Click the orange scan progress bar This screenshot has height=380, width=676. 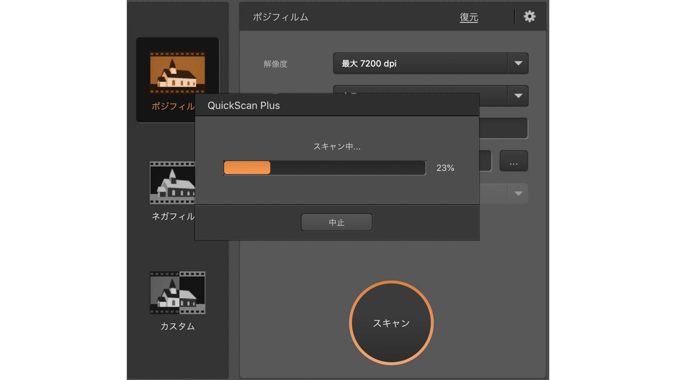pos(247,167)
